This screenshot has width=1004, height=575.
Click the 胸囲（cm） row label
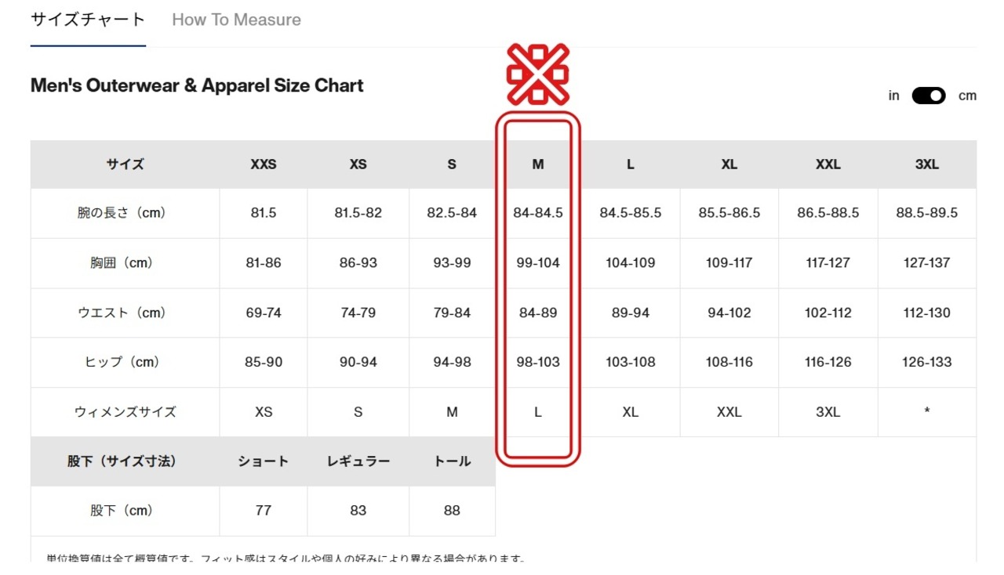pyautogui.click(x=125, y=263)
